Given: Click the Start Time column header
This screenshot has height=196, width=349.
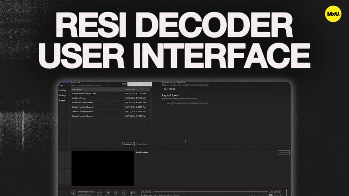Looking at the screenshot, I should [137, 90].
